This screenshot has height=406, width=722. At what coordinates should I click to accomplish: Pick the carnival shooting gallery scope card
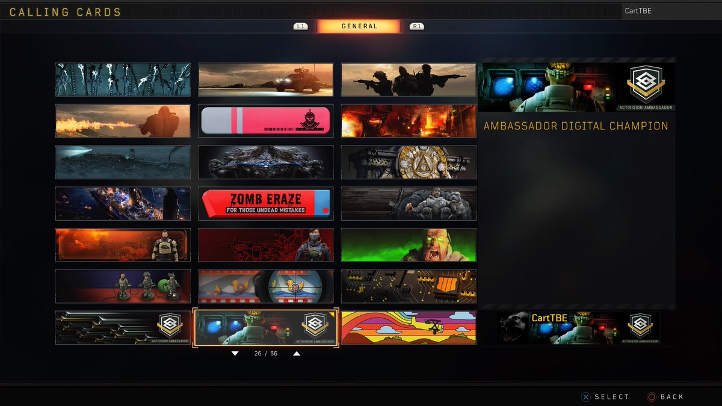coord(266,286)
